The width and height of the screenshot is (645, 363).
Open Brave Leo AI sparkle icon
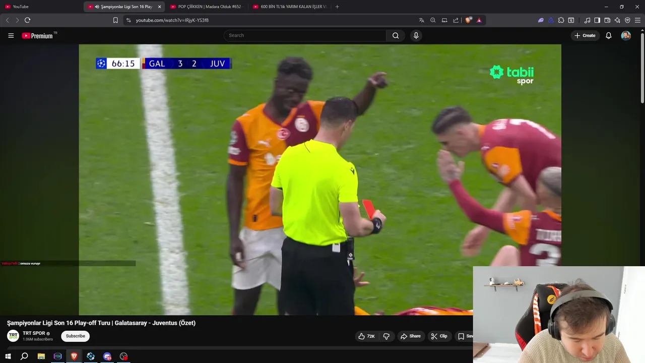[617, 20]
